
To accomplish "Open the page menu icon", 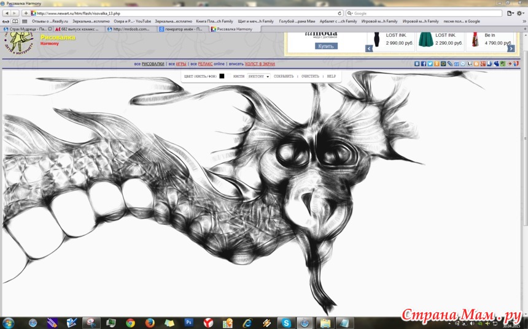I will coord(510,13).
